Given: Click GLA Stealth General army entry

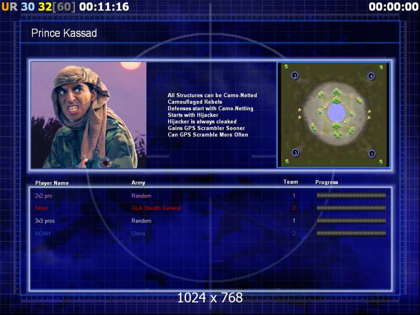Looking at the screenshot, I should [x=156, y=208].
